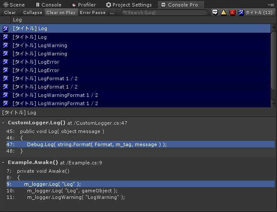Toggle the warning filter icon
277x212 pixels.
(223, 12)
